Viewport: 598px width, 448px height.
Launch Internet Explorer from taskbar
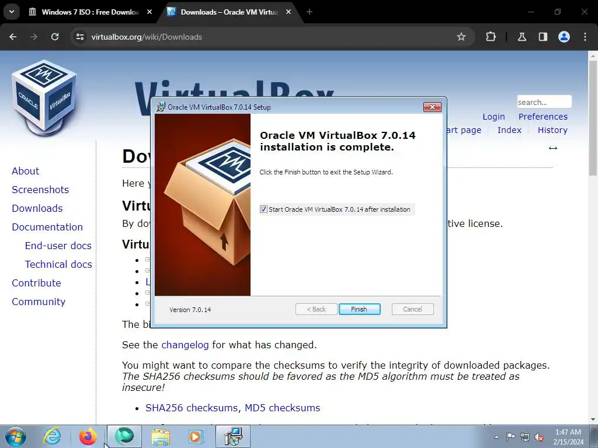coord(52,436)
